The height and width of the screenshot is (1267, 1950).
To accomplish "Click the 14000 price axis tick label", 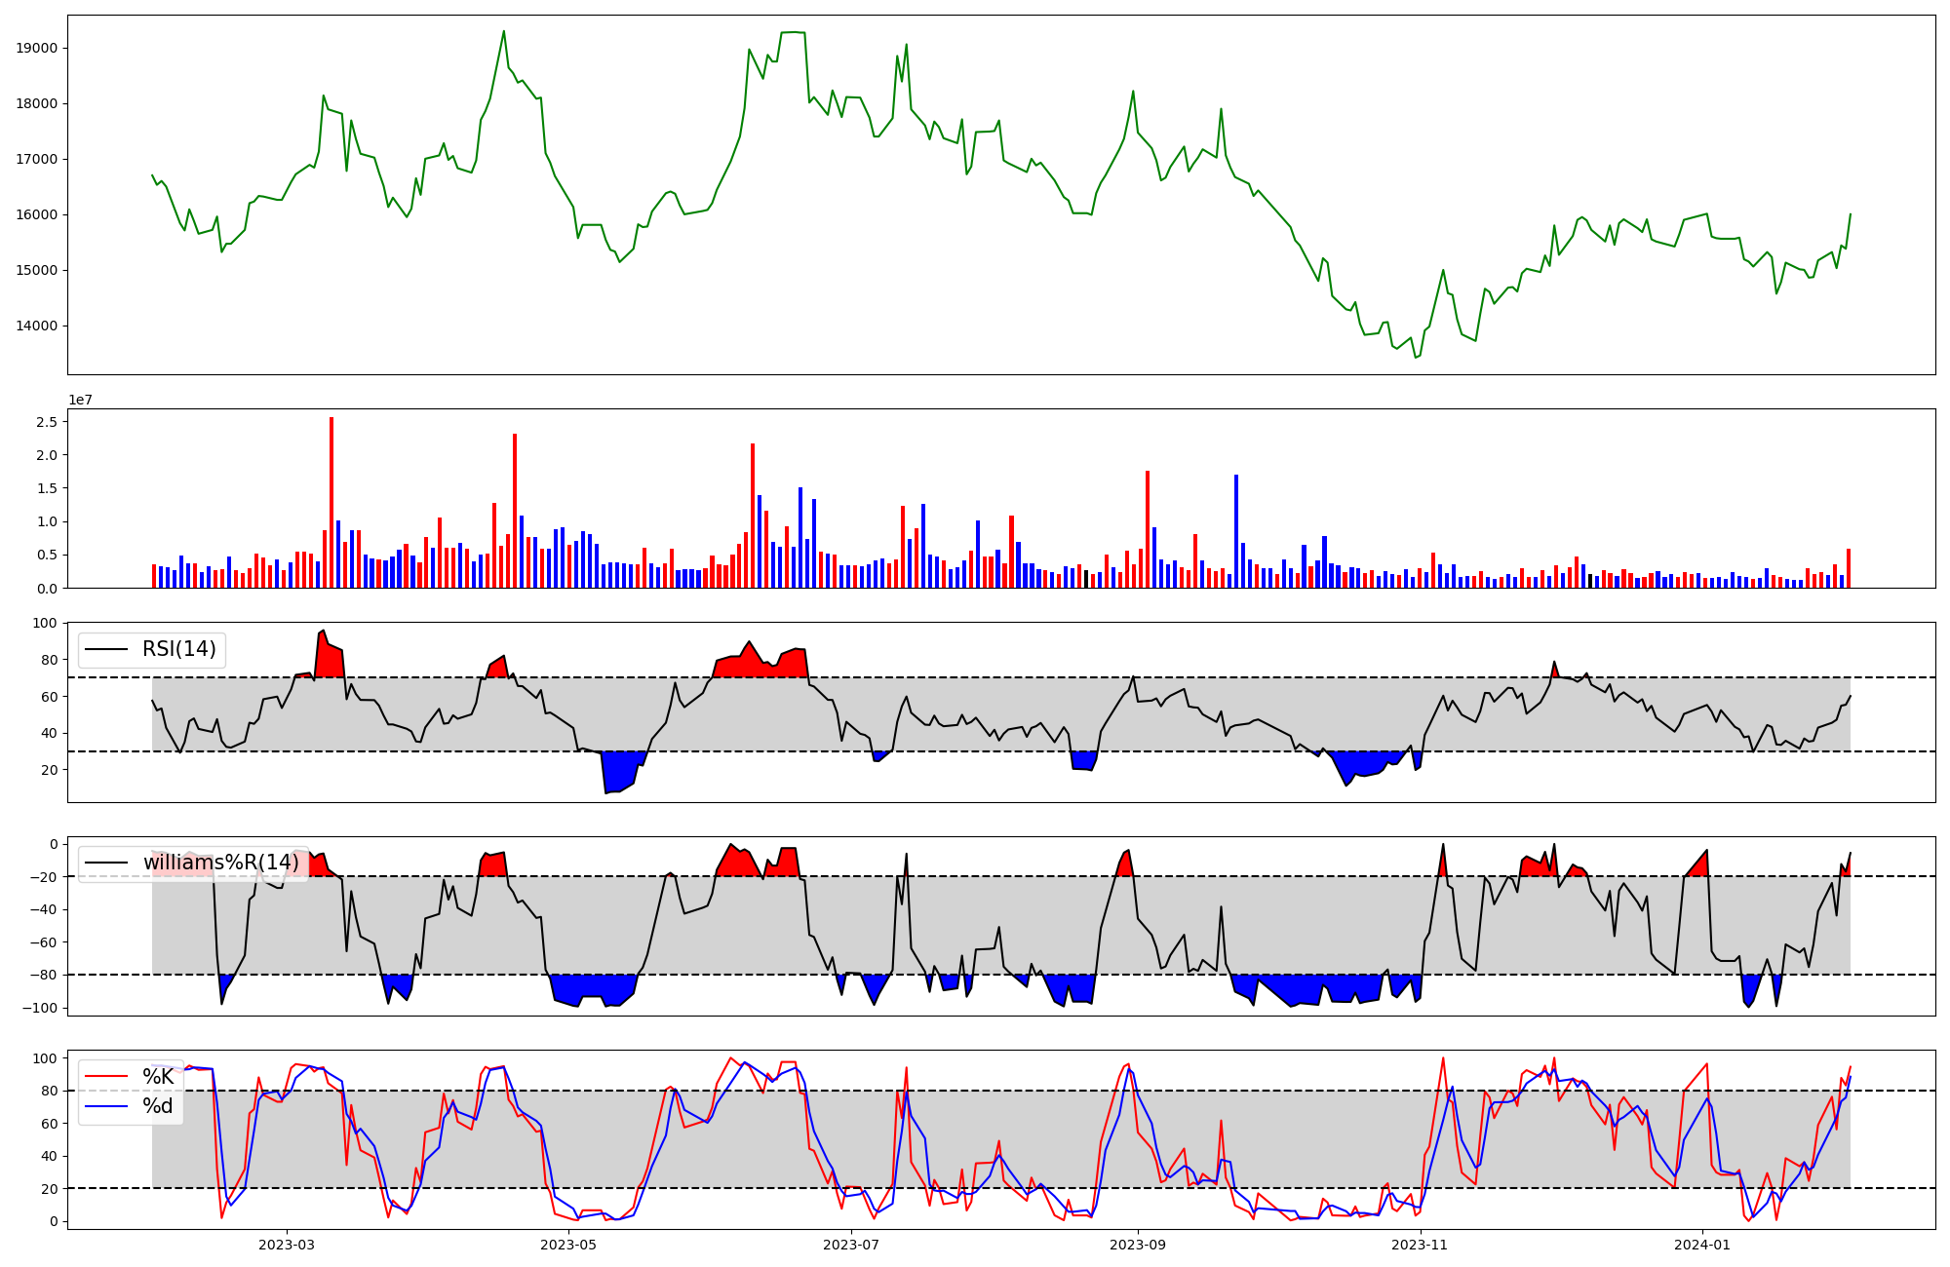I will (x=37, y=326).
